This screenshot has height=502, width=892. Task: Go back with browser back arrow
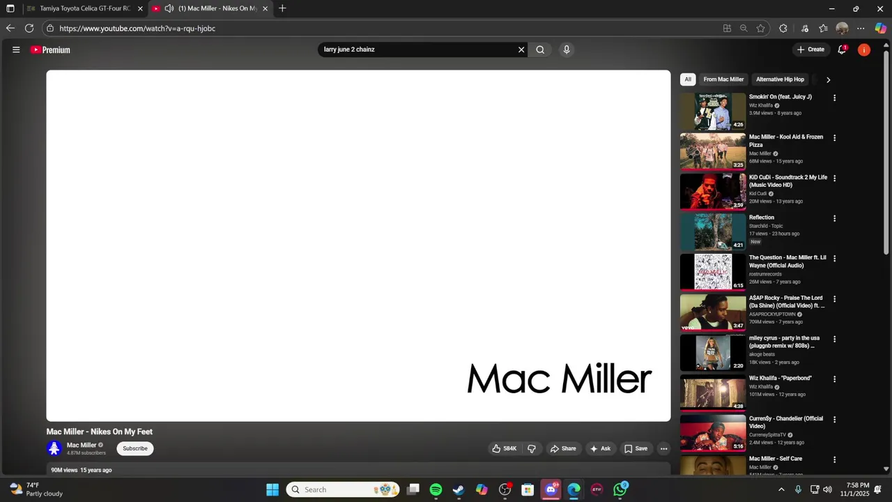(10, 29)
